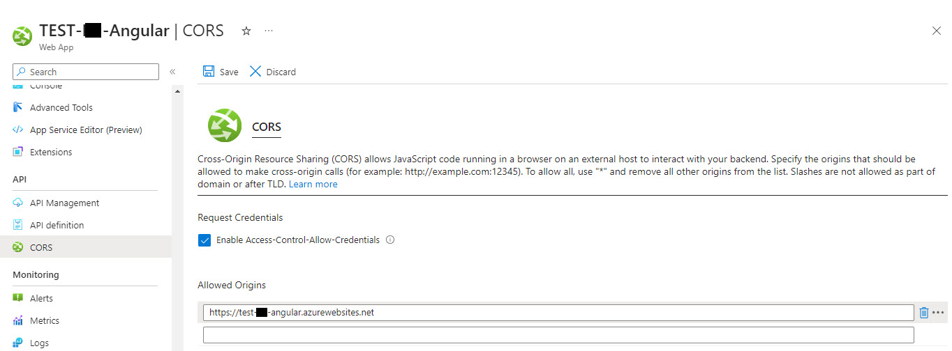The height and width of the screenshot is (351, 952).
Task: Favorite this page with the star icon
Action: [x=246, y=31]
